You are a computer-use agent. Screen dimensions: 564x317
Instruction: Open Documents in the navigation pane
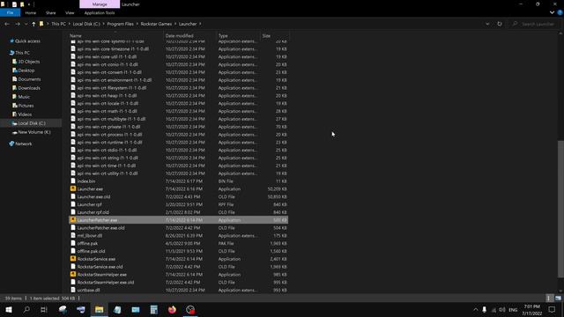pyautogui.click(x=29, y=79)
